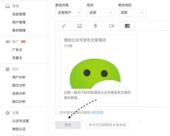Open the 群发对象 全部用户 dropdown
170x136 pixels.
(x=69, y=13)
